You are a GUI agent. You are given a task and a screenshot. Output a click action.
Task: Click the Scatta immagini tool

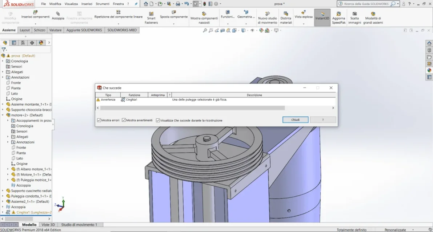tap(354, 18)
